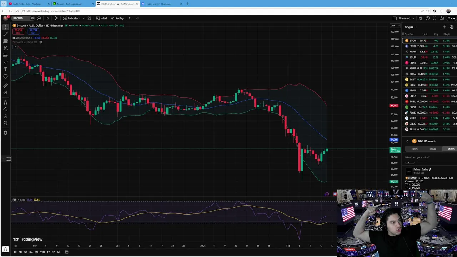Expand the Indicators favorites dropdown arrow
Screen dimensions: 457x257
[x=84, y=18]
